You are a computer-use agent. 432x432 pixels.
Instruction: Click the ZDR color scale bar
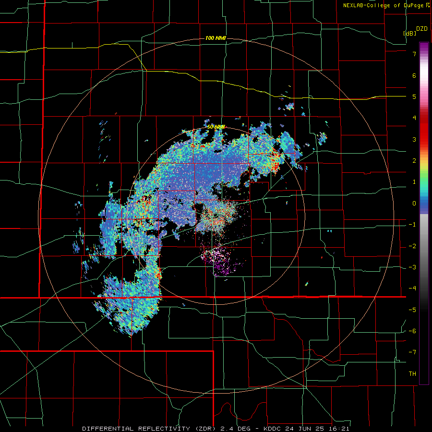click(424, 213)
